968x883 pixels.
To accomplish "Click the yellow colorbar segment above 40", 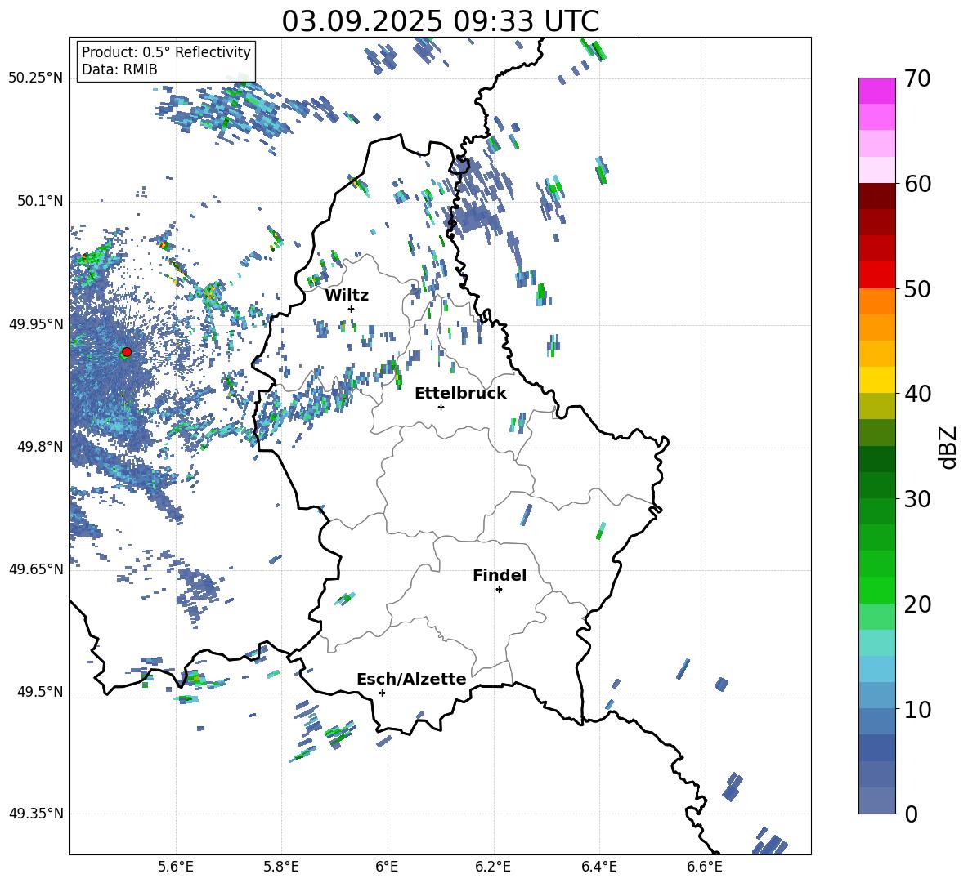I will 876,380.
